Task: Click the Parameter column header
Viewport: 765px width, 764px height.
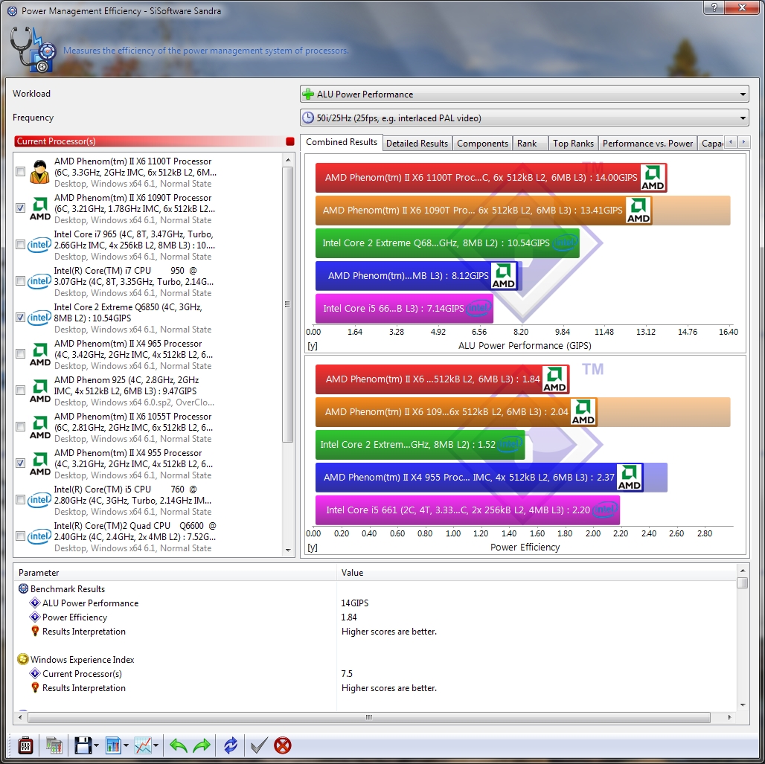Action: (176, 572)
